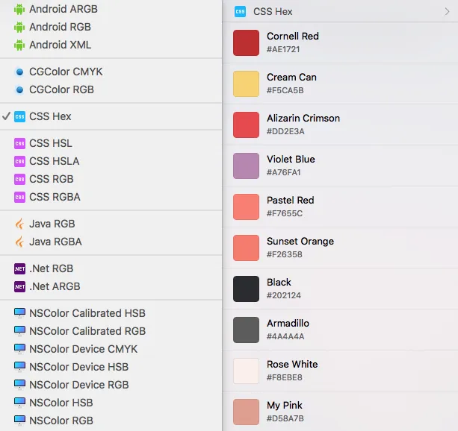Click the .NET icon beside .Net RGB
The width and height of the screenshot is (458, 431).
19,268
